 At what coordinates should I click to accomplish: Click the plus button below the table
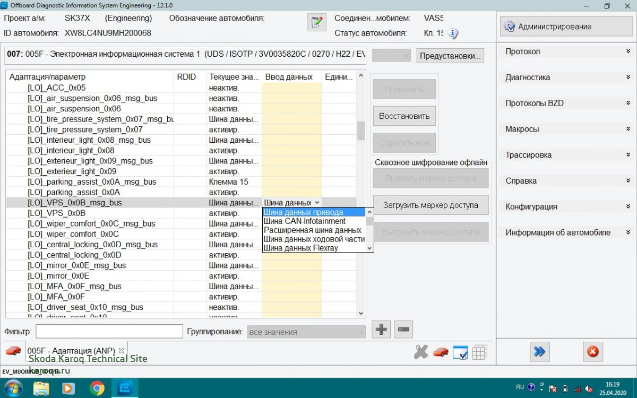coord(381,330)
